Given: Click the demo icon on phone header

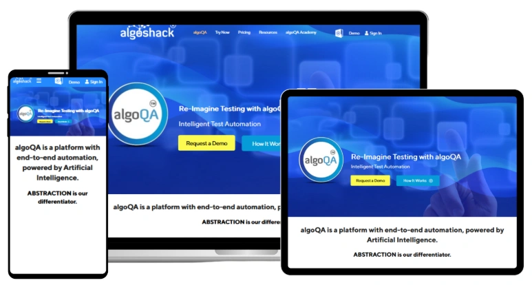Looking at the screenshot, I should coord(58,81).
